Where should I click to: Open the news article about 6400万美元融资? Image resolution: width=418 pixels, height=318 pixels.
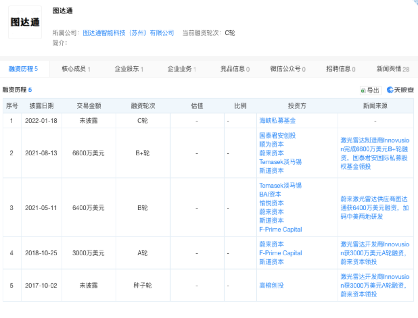pos(374,208)
